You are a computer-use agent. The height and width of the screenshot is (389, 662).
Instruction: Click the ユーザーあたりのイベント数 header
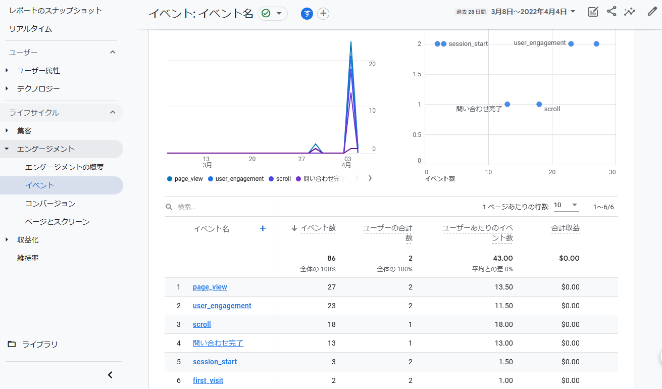[x=478, y=233]
